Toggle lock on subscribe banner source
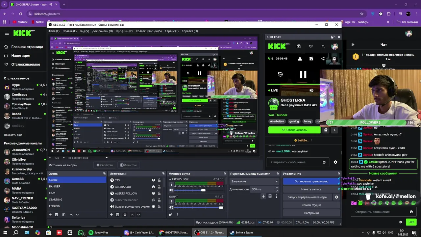 coord(159,200)
